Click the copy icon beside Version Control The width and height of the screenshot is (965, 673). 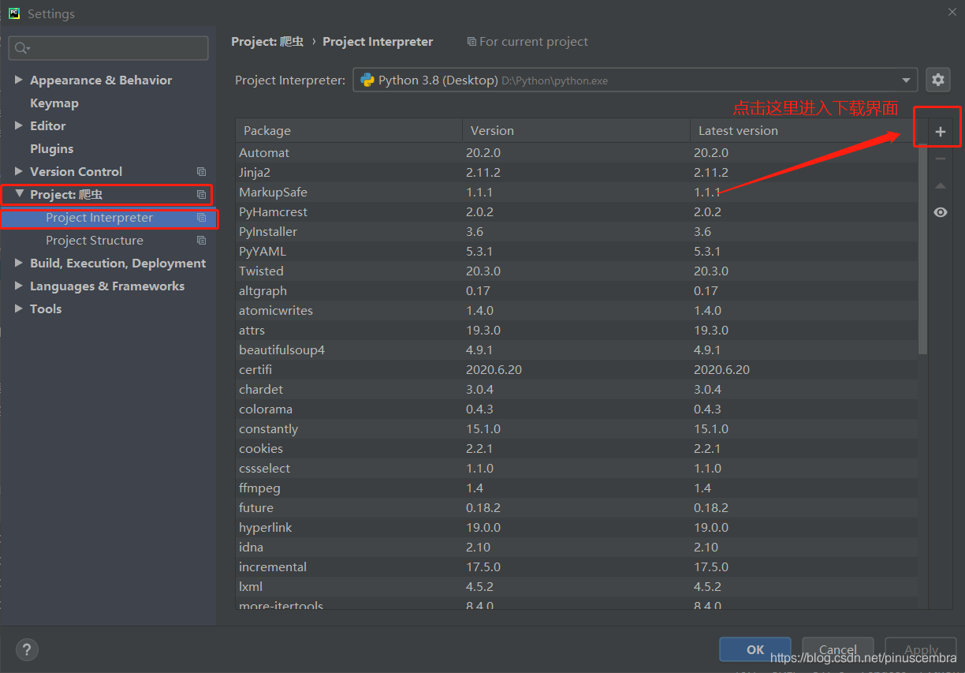coord(201,171)
